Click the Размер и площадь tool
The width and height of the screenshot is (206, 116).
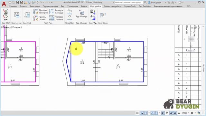pyautogui.click(x=56, y=12)
